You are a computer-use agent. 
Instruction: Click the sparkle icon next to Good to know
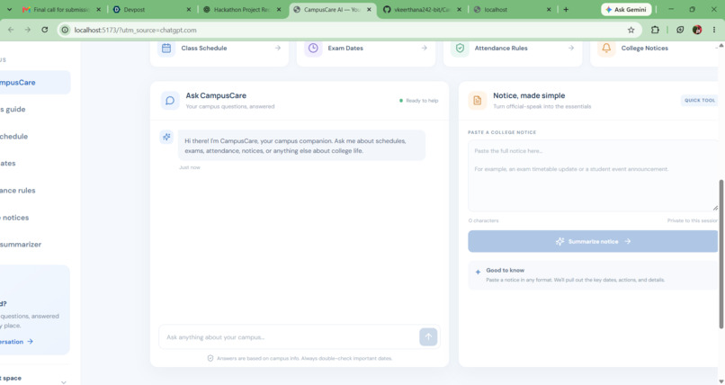[x=478, y=273]
